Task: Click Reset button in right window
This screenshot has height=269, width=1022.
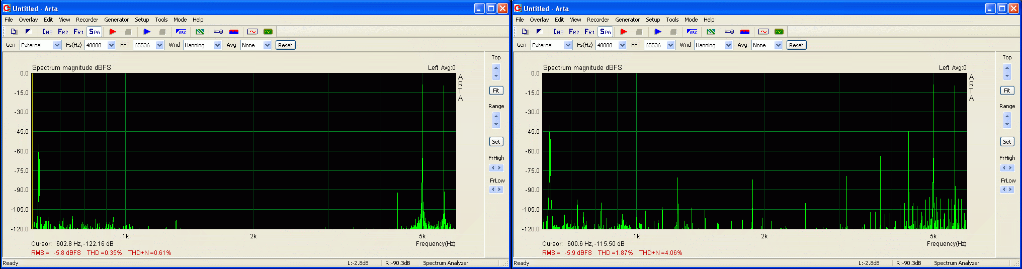Action: click(796, 45)
